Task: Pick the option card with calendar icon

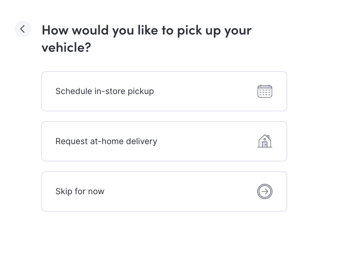Action: click(164, 91)
